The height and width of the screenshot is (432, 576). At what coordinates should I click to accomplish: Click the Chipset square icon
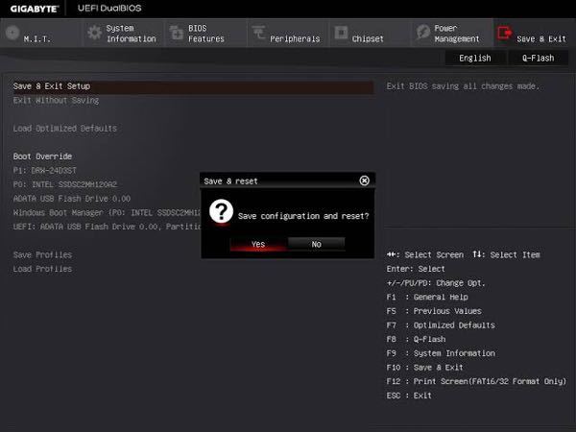click(x=341, y=33)
